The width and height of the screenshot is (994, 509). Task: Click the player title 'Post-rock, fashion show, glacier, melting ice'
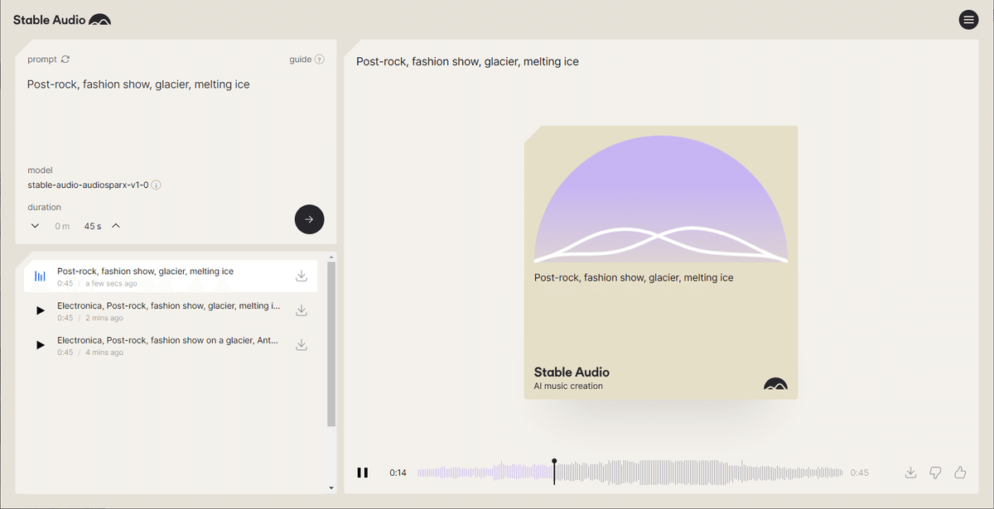click(467, 61)
